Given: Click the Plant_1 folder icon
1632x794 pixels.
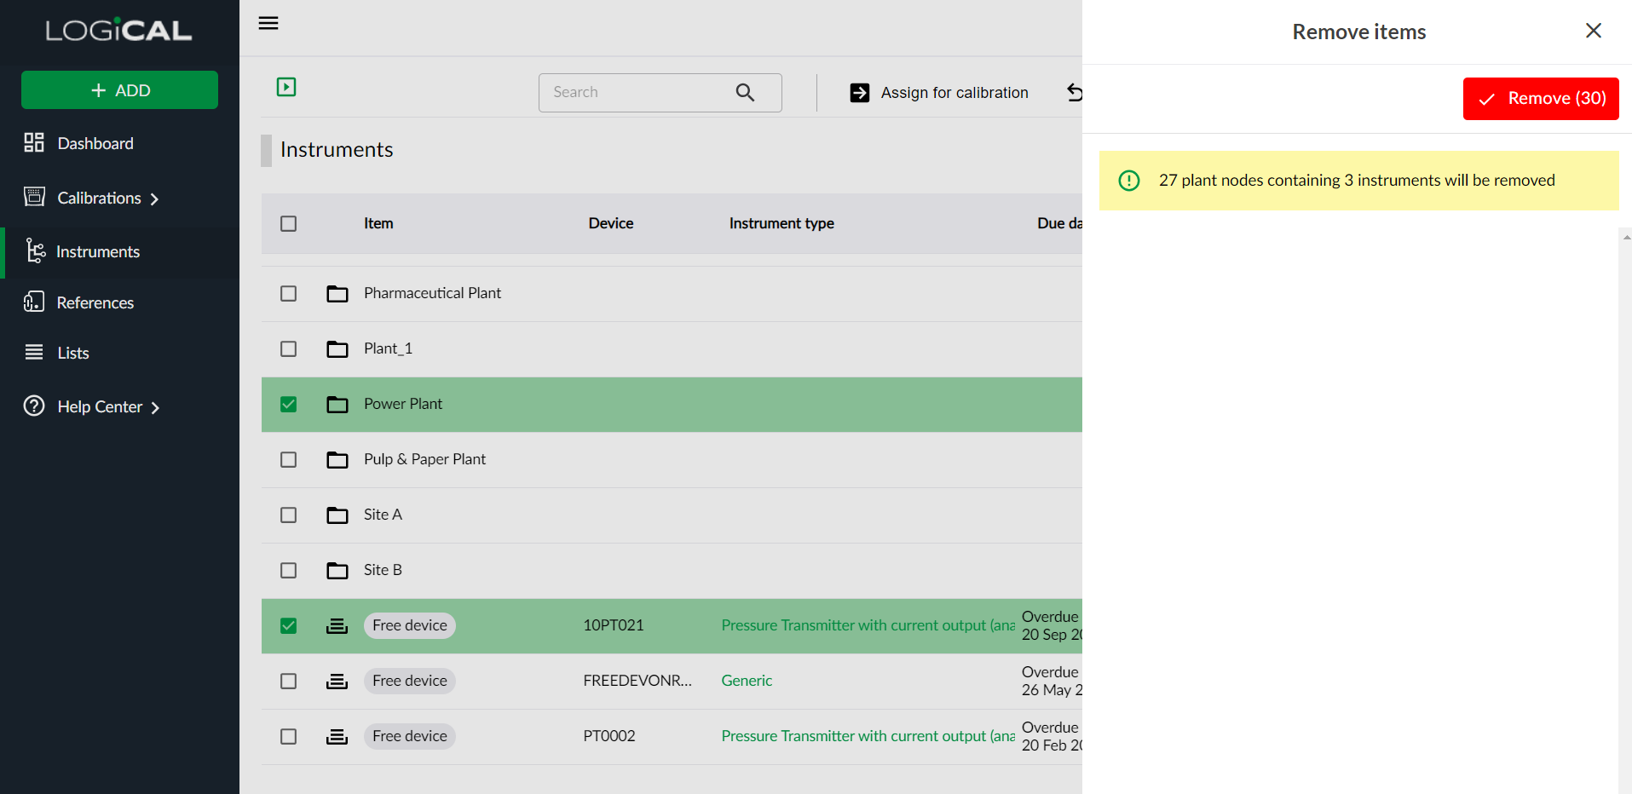Looking at the screenshot, I should [x=337, y=349].
